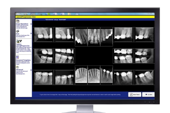Screen dimensions: 170x113
Task: Click the Document Templates icon
Action: click(18, 56)
